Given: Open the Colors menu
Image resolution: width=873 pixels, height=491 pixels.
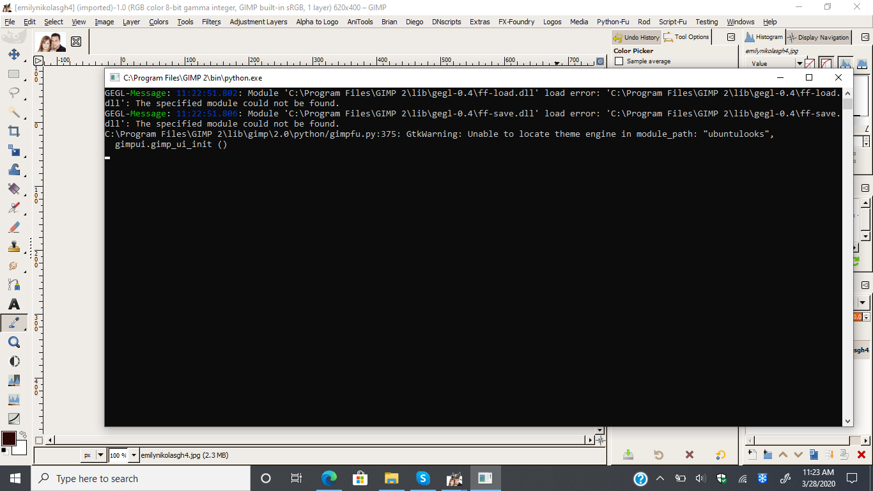Looking at the screenshot, I should (x=158, y=22).
